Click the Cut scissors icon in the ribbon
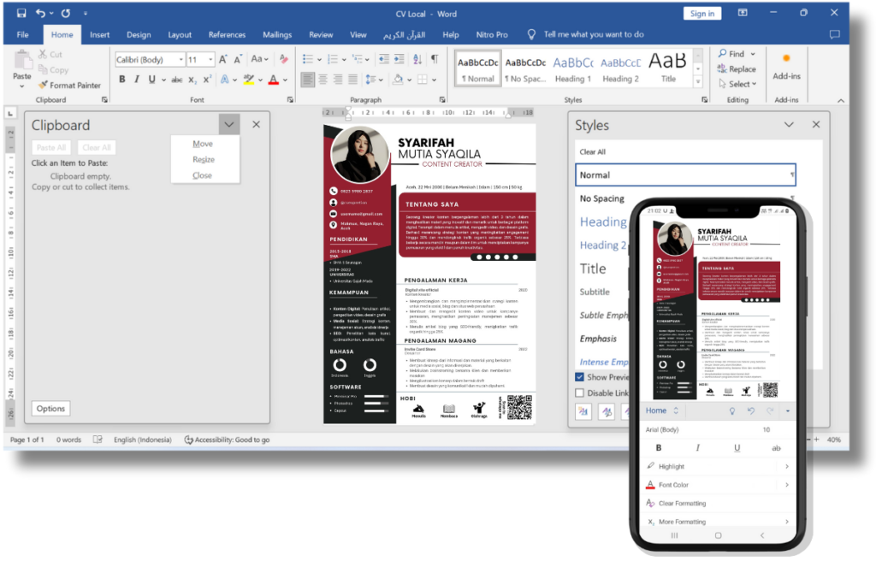Viewport: 876px width, 561px height. (43, 54)
